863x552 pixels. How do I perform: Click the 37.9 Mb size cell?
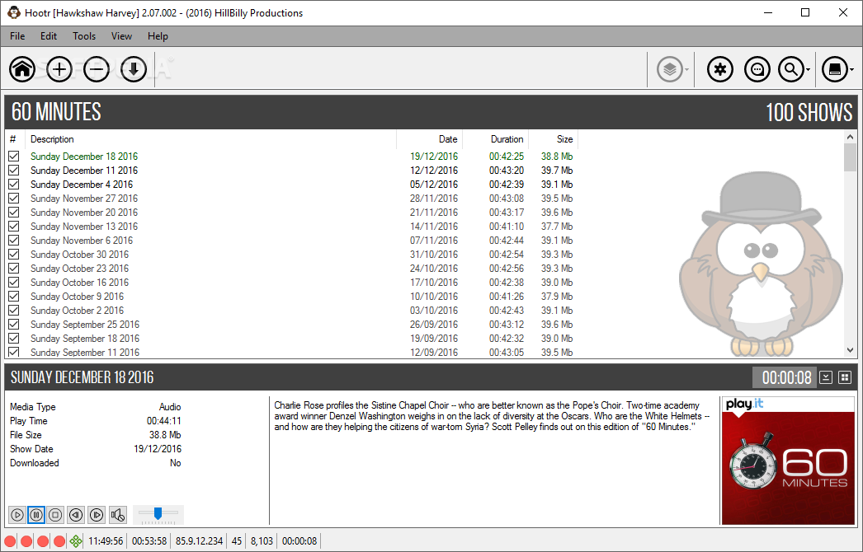click(557, 297)
